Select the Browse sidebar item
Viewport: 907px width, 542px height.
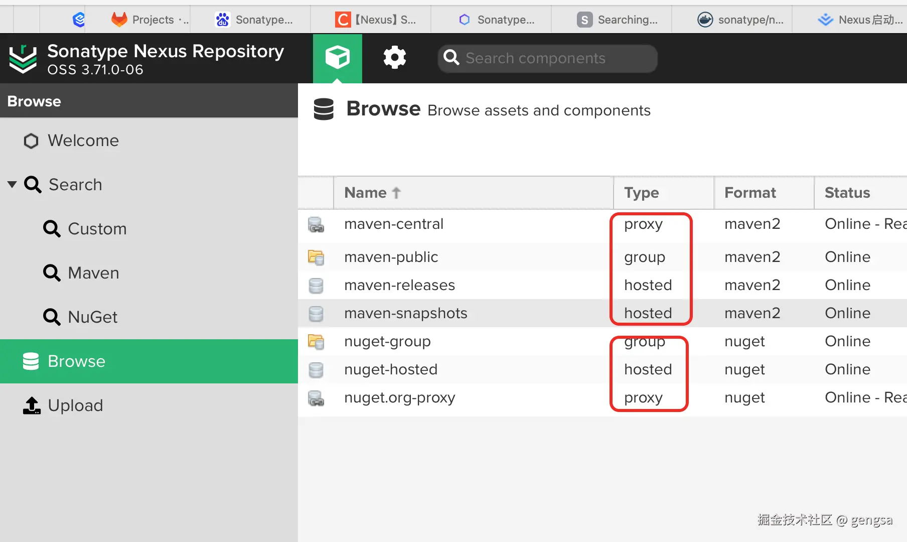(x=149, y=361)
